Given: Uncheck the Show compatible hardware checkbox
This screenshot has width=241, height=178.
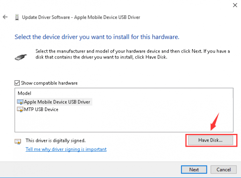Looking at the screenshot, I should 17,83.
